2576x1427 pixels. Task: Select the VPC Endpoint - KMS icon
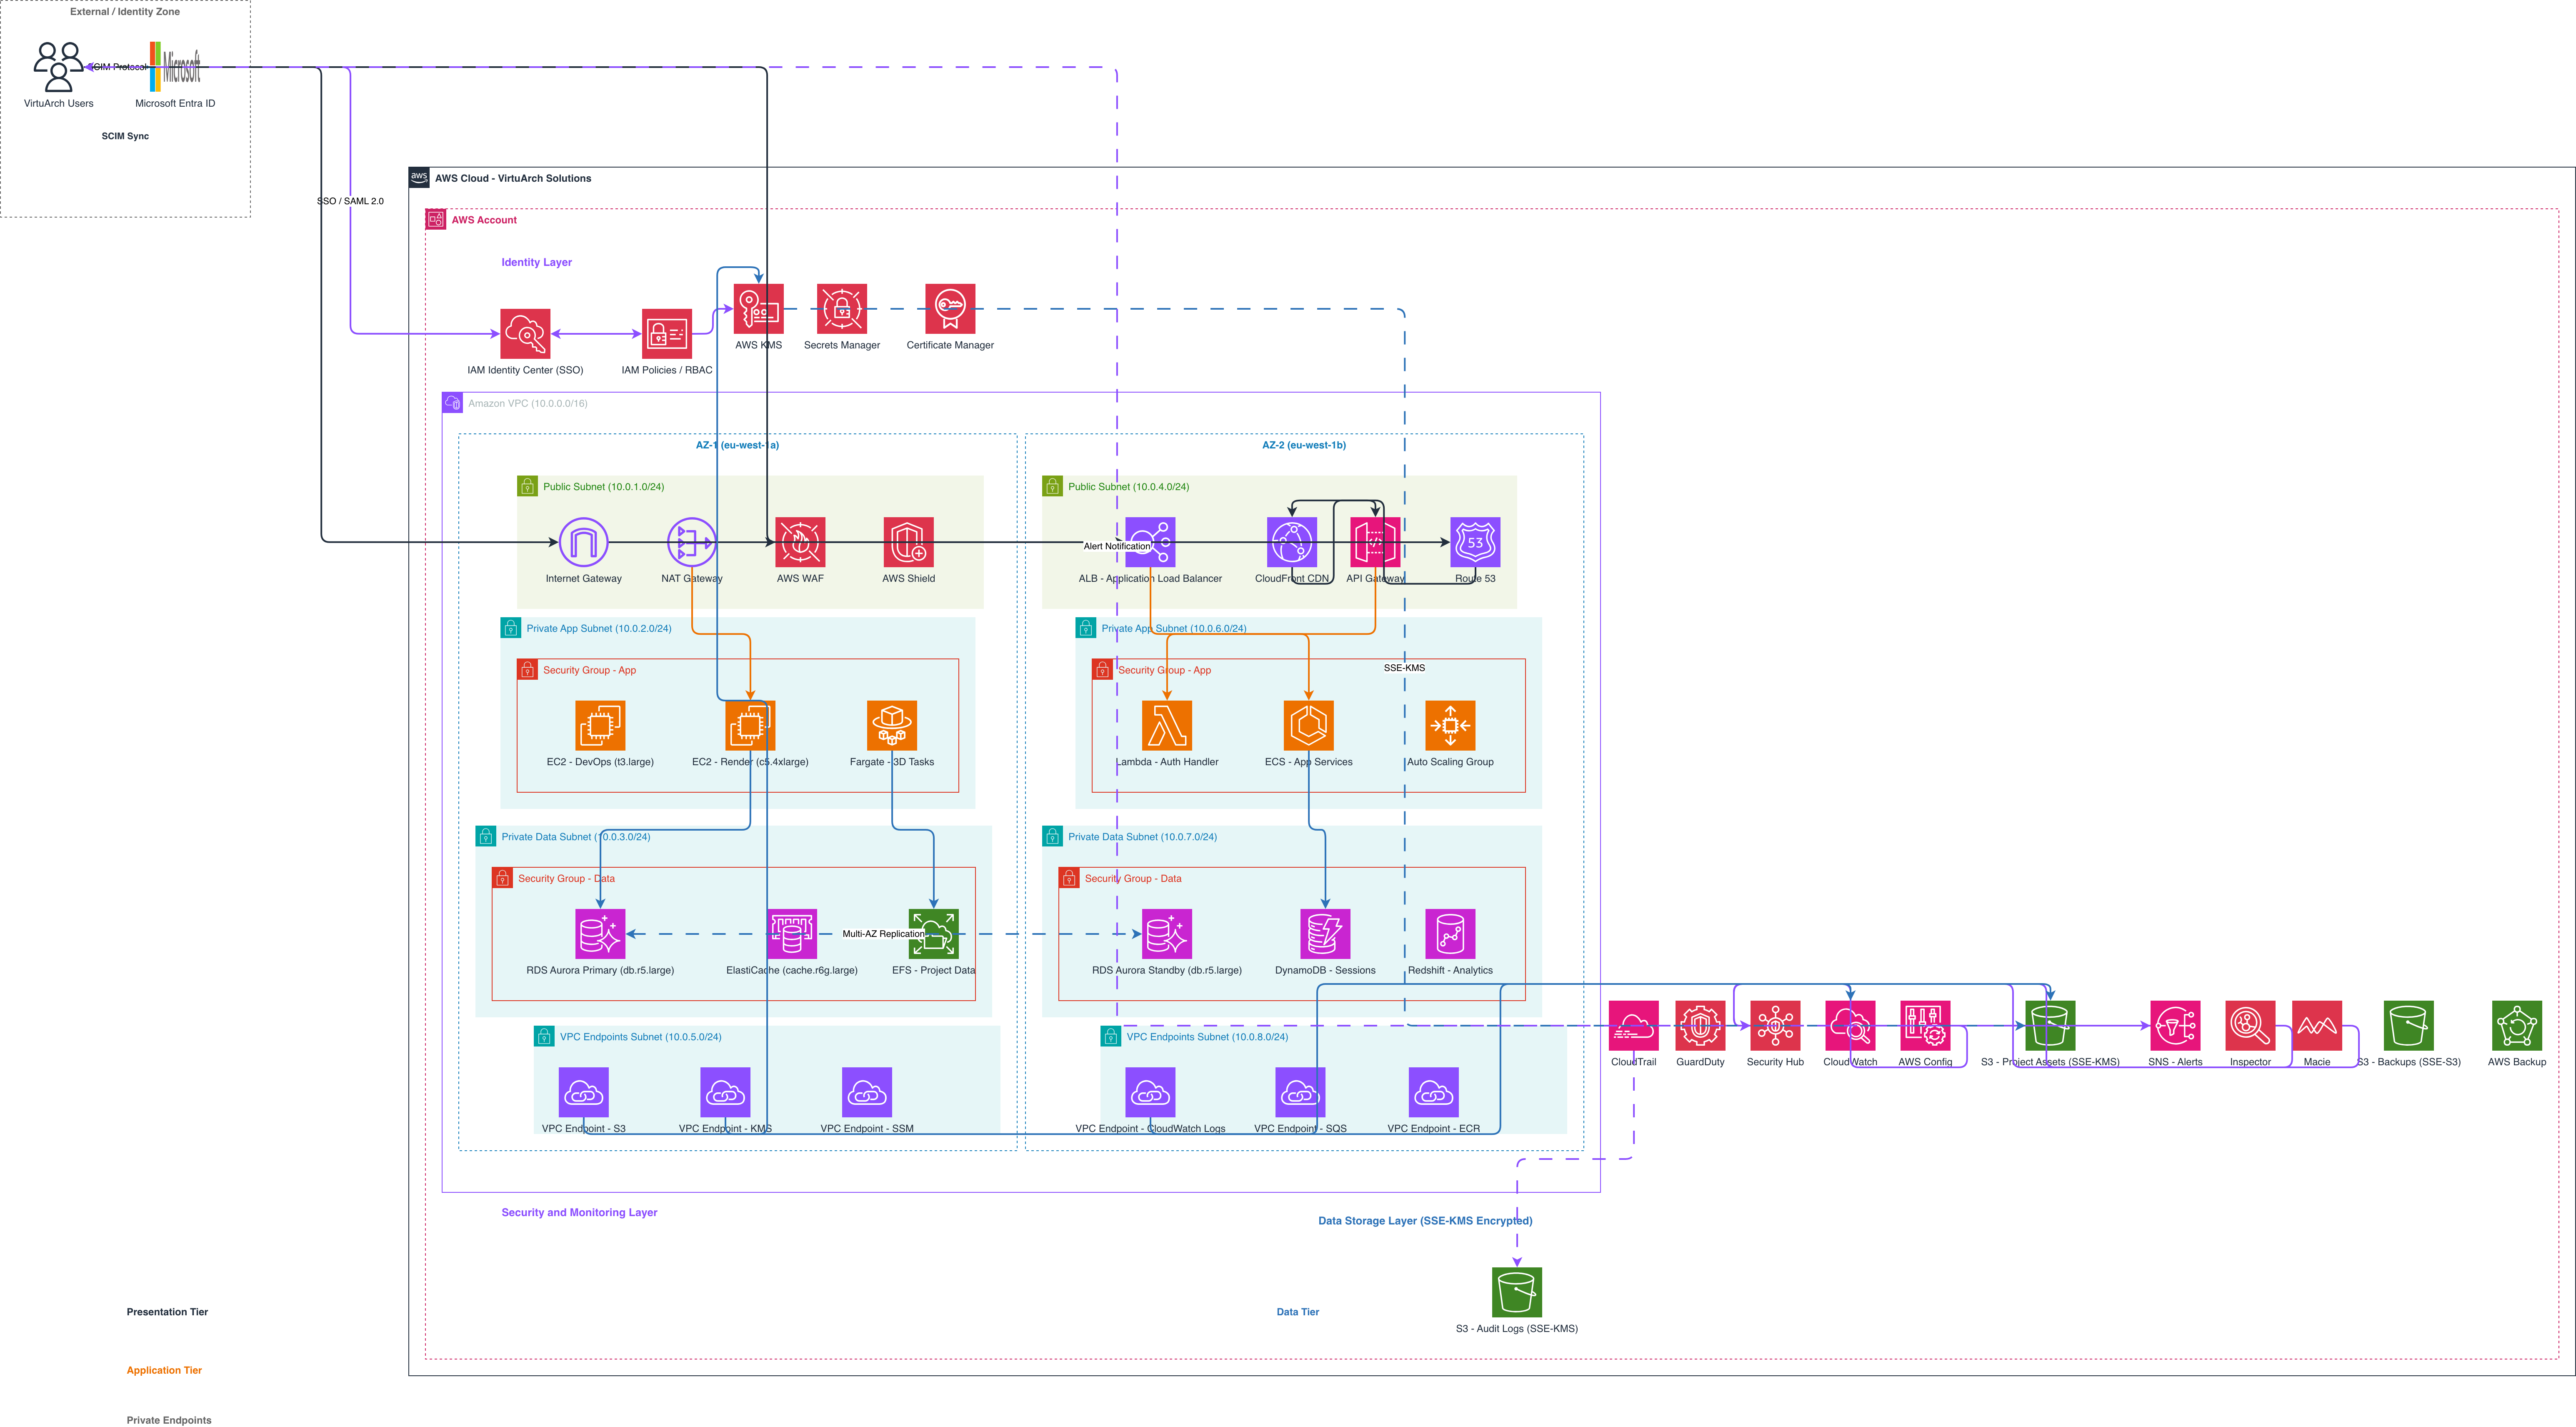pos(725,1092)
